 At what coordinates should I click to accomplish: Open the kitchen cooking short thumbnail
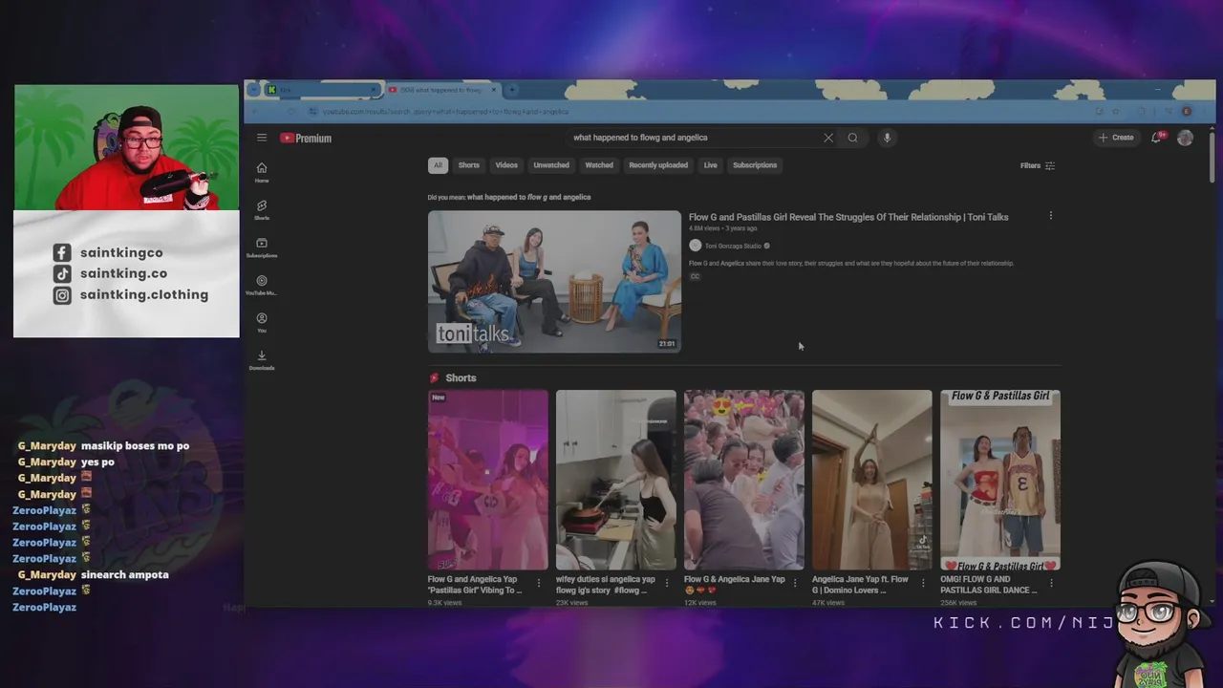pyautogui.click(x=616, y=480)
